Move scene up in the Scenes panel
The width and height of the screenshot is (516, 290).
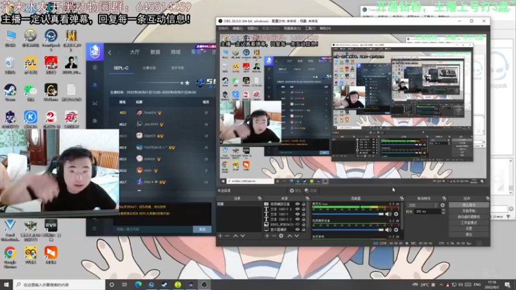click(x=235, y=236)
